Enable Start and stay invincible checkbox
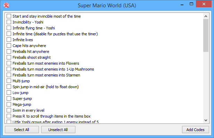Screen dimensions: 214x138 pyautogui.click(x=9, y=16)
